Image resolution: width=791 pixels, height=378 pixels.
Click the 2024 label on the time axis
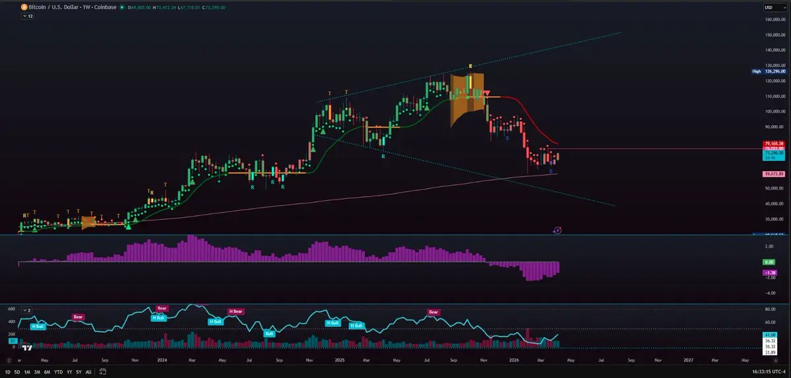[x=162, y=360]
